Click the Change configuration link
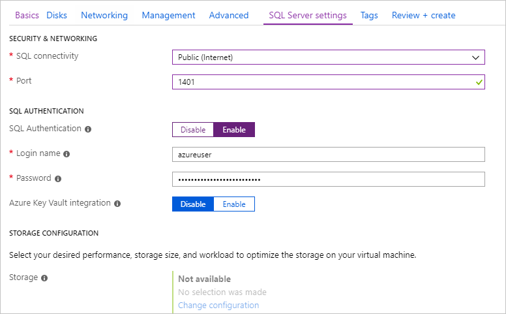 (x=218, y=305)
